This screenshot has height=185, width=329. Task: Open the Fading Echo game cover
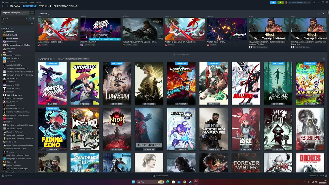pos(52,129)
